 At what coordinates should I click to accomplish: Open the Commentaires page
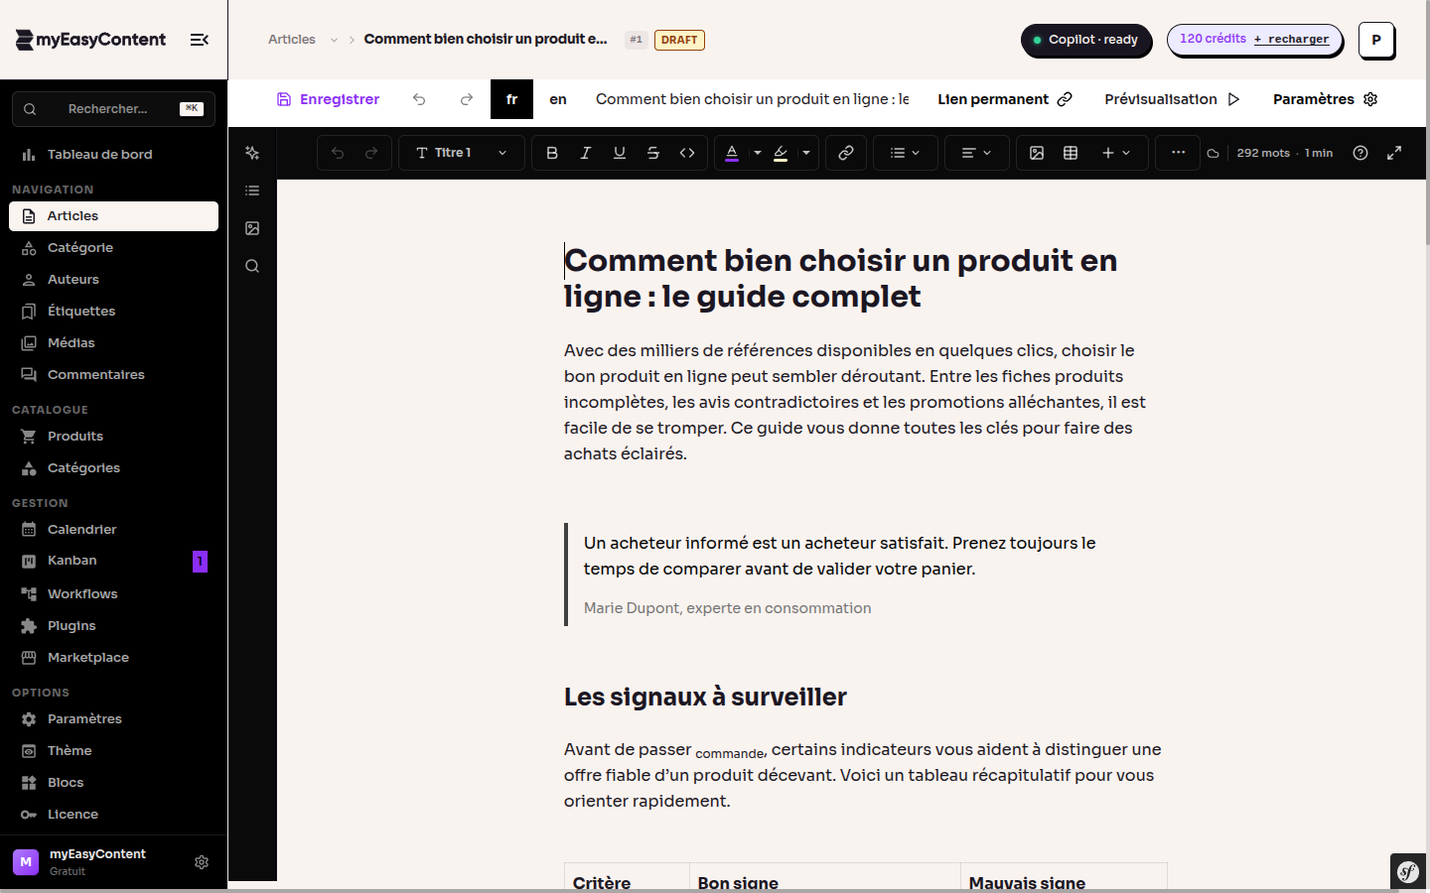tap(113, 375)
